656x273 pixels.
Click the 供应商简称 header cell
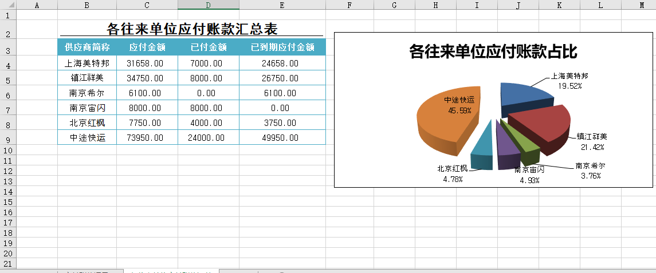[87, 48]
